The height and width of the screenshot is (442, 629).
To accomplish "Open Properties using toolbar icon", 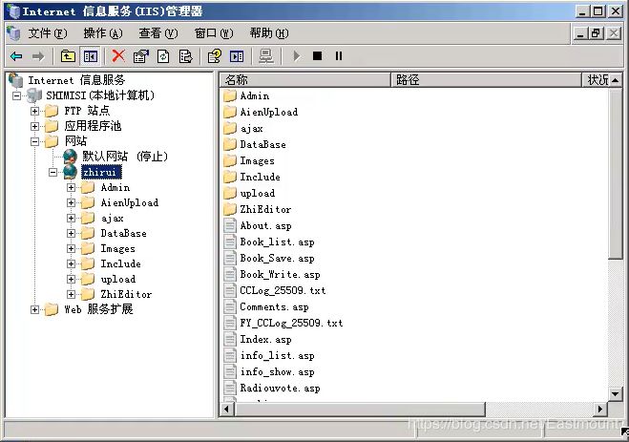I will [141, 56].
